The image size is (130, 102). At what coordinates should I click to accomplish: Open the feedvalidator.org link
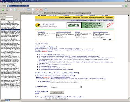[x=60, y=77]
